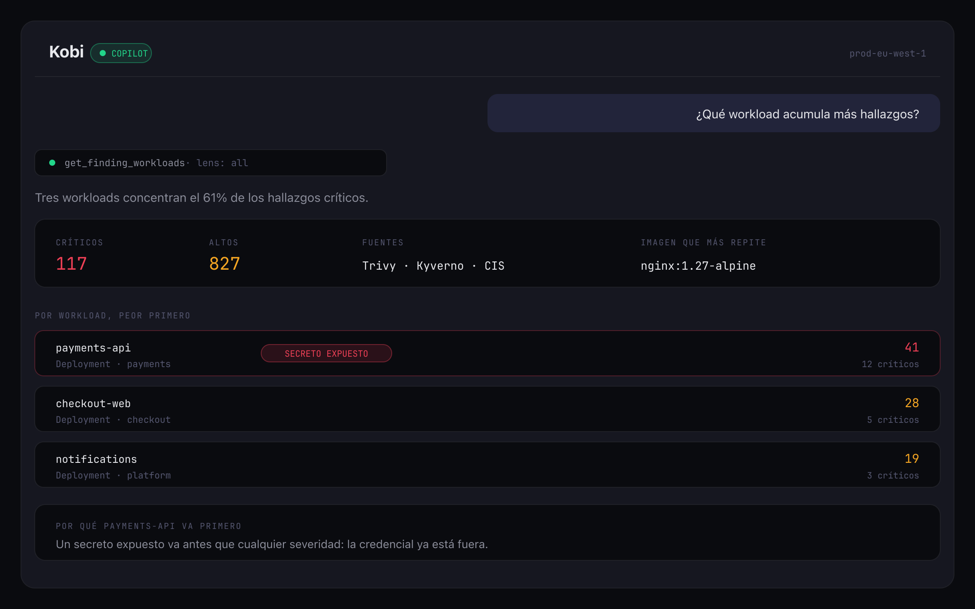This screenshot has height=609, width=975.
Task: Click the 117 críticos count
Action: tap(71, 264)
